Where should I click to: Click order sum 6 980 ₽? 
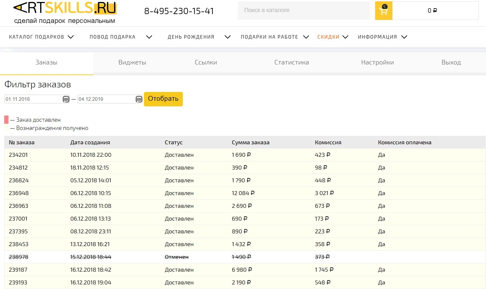point(242,270)
